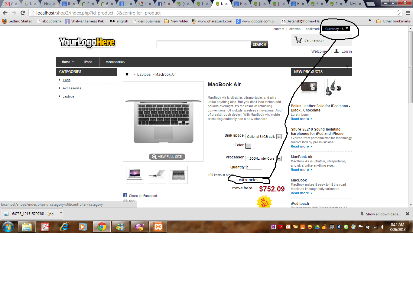The width and height of the screenshot is (413, 289).
Task: Open the Chrome menu icon
Action: click(x=408, y=13)
